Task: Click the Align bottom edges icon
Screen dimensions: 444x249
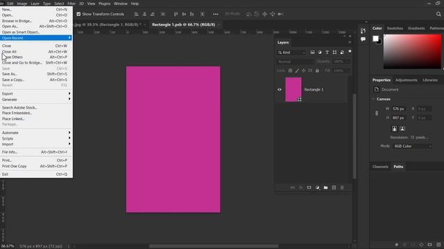Action: [192, 14]
